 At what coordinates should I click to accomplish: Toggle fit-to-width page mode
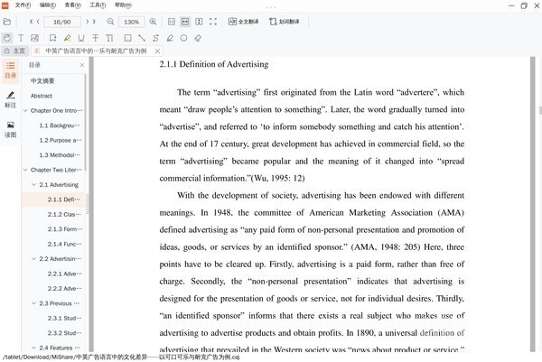tap(183, 21)
